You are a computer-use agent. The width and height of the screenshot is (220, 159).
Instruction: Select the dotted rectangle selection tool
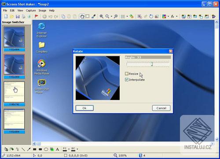coord(88,16)
